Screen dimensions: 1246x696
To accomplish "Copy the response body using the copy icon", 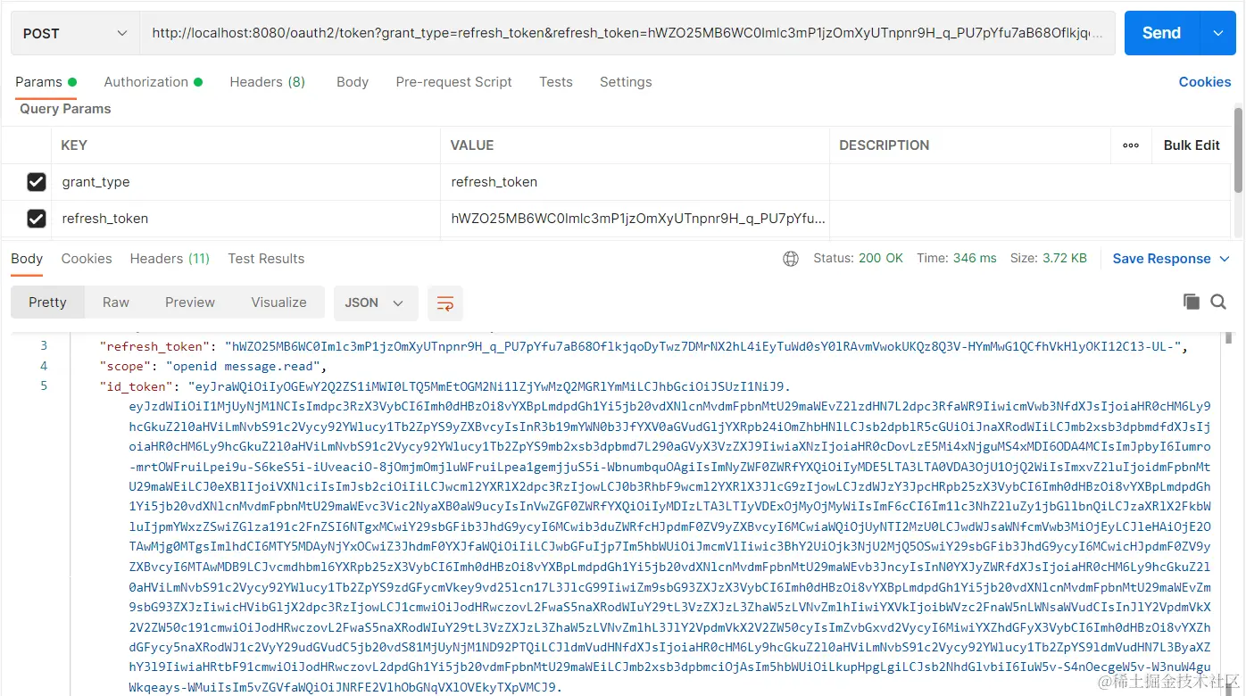I will [x=1191, y=302].
